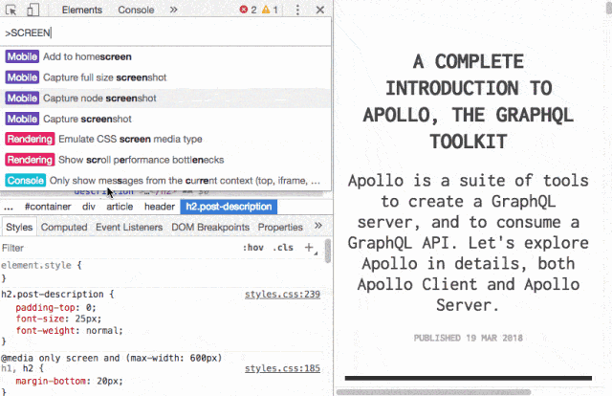Viewport: 612px width, 396px height.
Task: Click the red error count icon
Action: click(x=244, y=10)
